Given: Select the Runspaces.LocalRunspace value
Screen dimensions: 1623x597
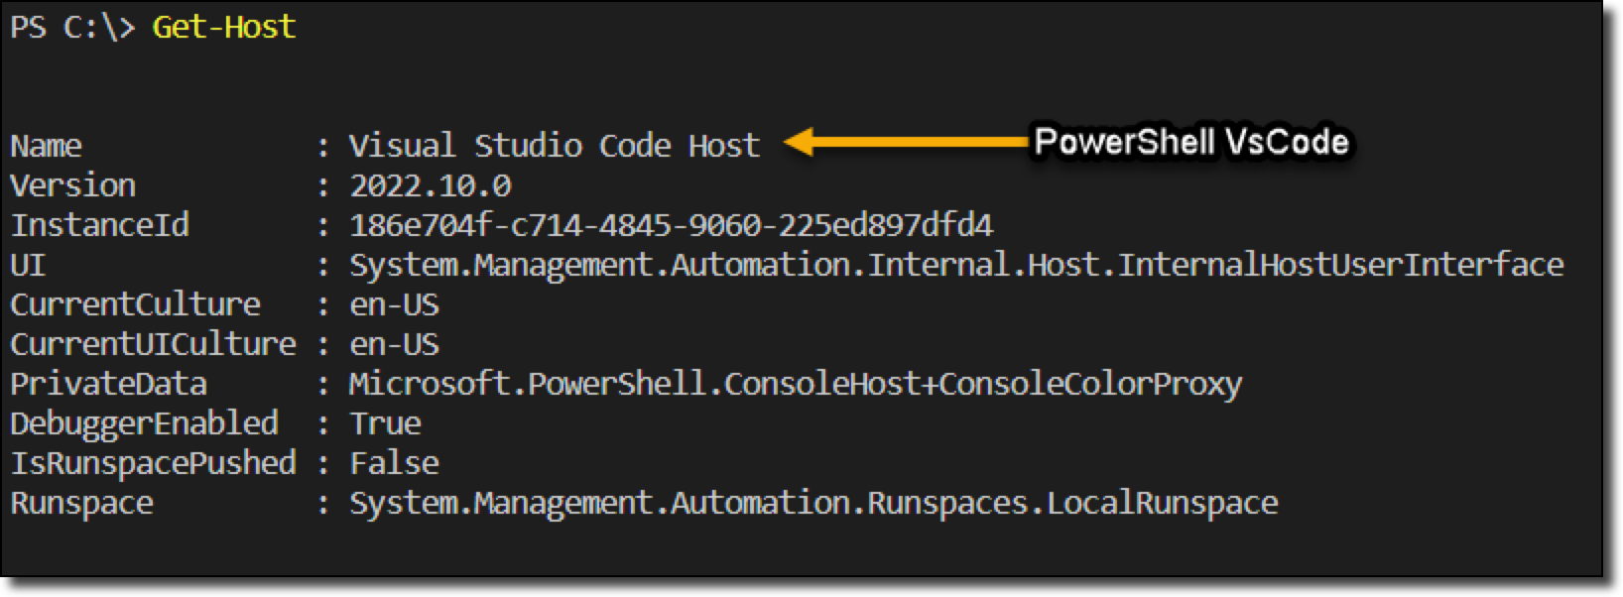Looking at the screenshot, I should pyautogui.click(x=813, y=503).
